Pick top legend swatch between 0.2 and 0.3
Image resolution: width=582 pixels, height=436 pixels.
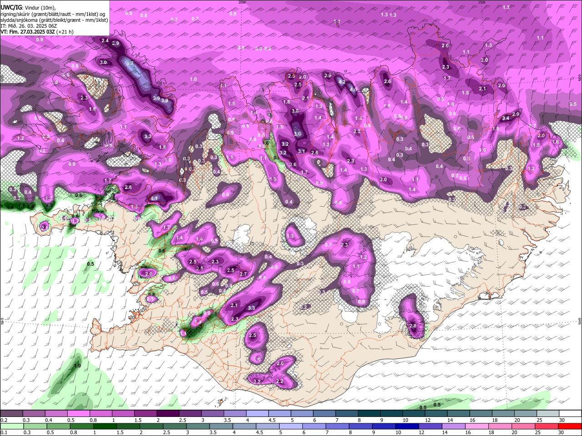coord(11,414)
